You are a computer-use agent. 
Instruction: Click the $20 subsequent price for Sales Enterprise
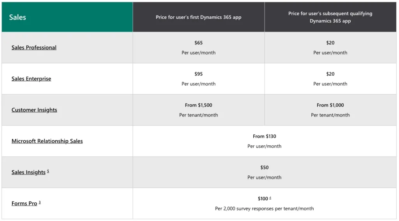pyautogui.click(x=330, y=74)
